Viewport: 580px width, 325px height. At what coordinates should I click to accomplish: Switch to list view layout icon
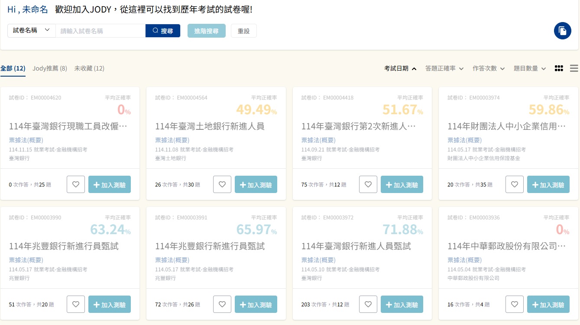[x=574, y=68]
